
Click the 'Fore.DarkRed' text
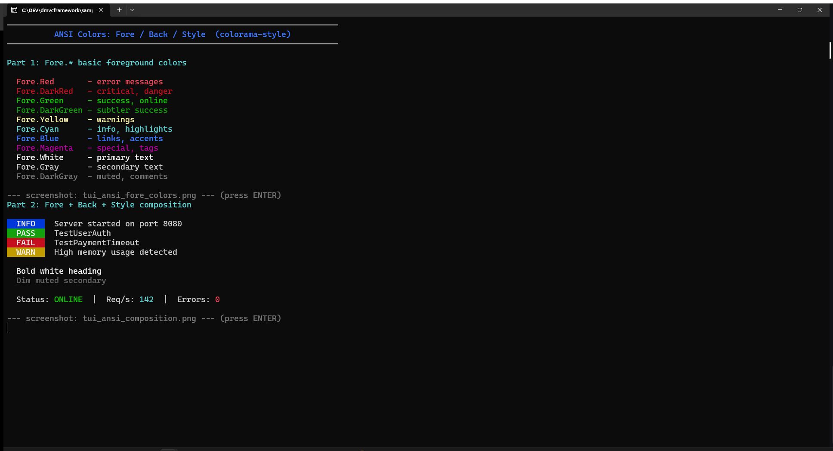(x=45, y=91)
